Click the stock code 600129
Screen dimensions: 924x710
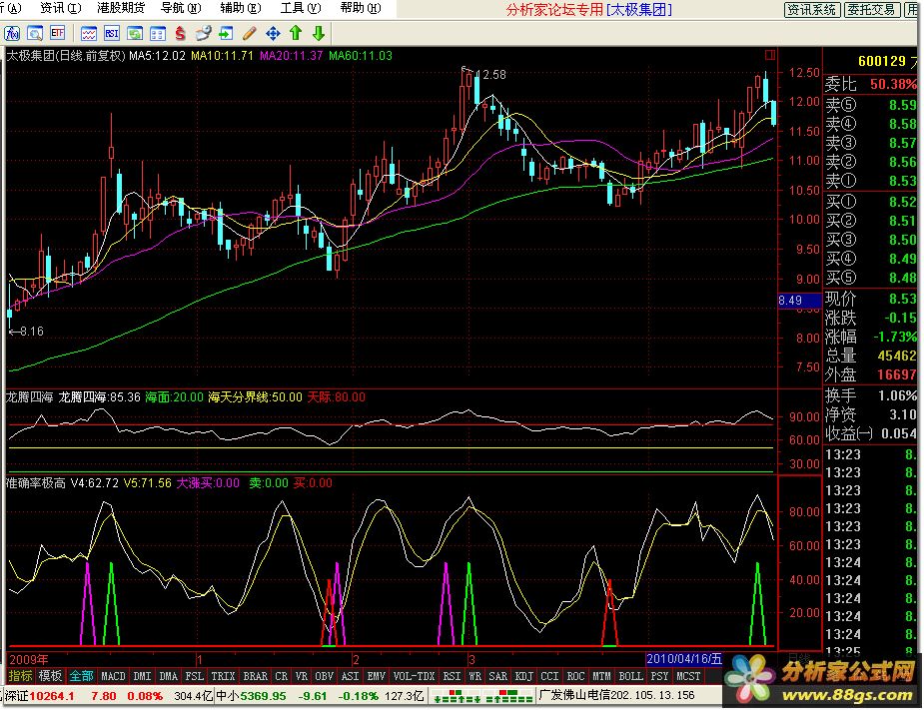(x=882, y=61)
